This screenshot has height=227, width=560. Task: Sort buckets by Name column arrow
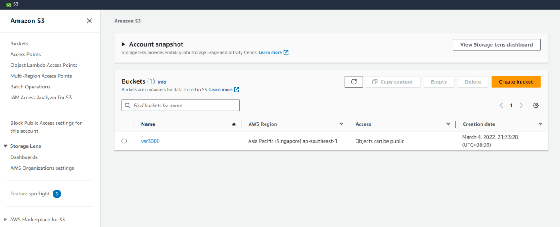pyautogui.click(x=234, y=124)
